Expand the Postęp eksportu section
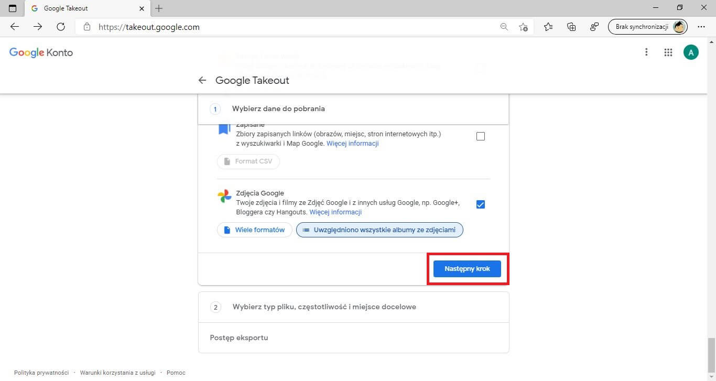This screenshot has width=716, height=381. coord(353,338)
